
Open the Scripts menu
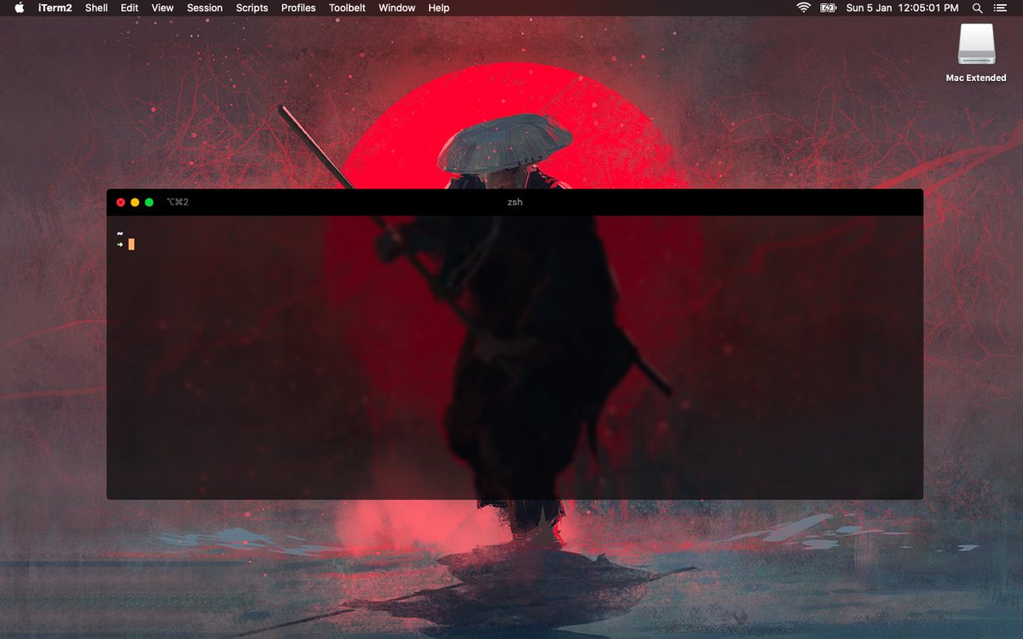pyautogui.click(x=252, y=8)
